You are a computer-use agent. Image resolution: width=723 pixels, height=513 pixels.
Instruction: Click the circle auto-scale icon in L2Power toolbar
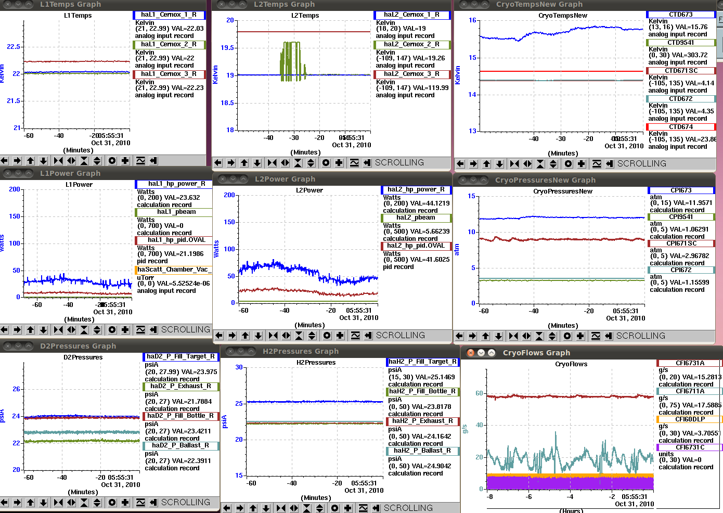[x=327, y=336]
